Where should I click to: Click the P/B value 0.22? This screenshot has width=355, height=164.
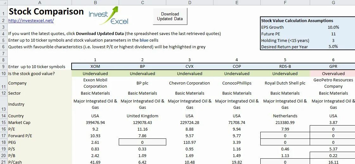pos(333,155)
